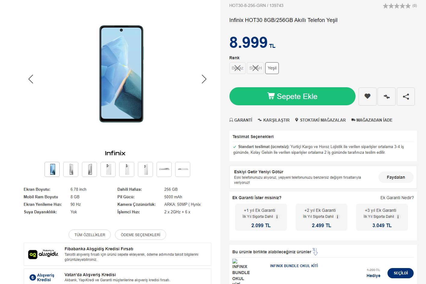Click info icon on +1 yıl Ek Garanti
This screenshot has width=426, height=284.
tap(277, 217)
